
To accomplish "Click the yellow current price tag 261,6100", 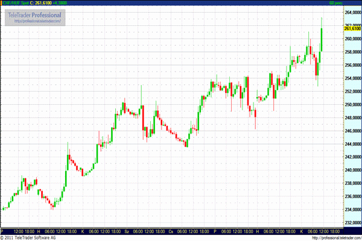I will [352, 28].
